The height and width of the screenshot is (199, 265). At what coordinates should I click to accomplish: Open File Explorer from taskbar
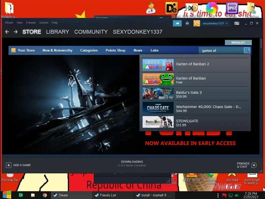[33, 195]
